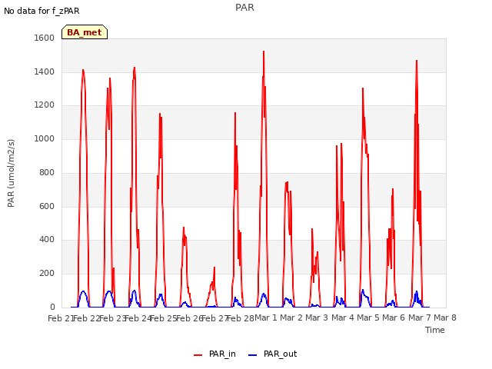Click the blue PAR_out legend swatch
The image size is (492, 369).
(253, 355)
